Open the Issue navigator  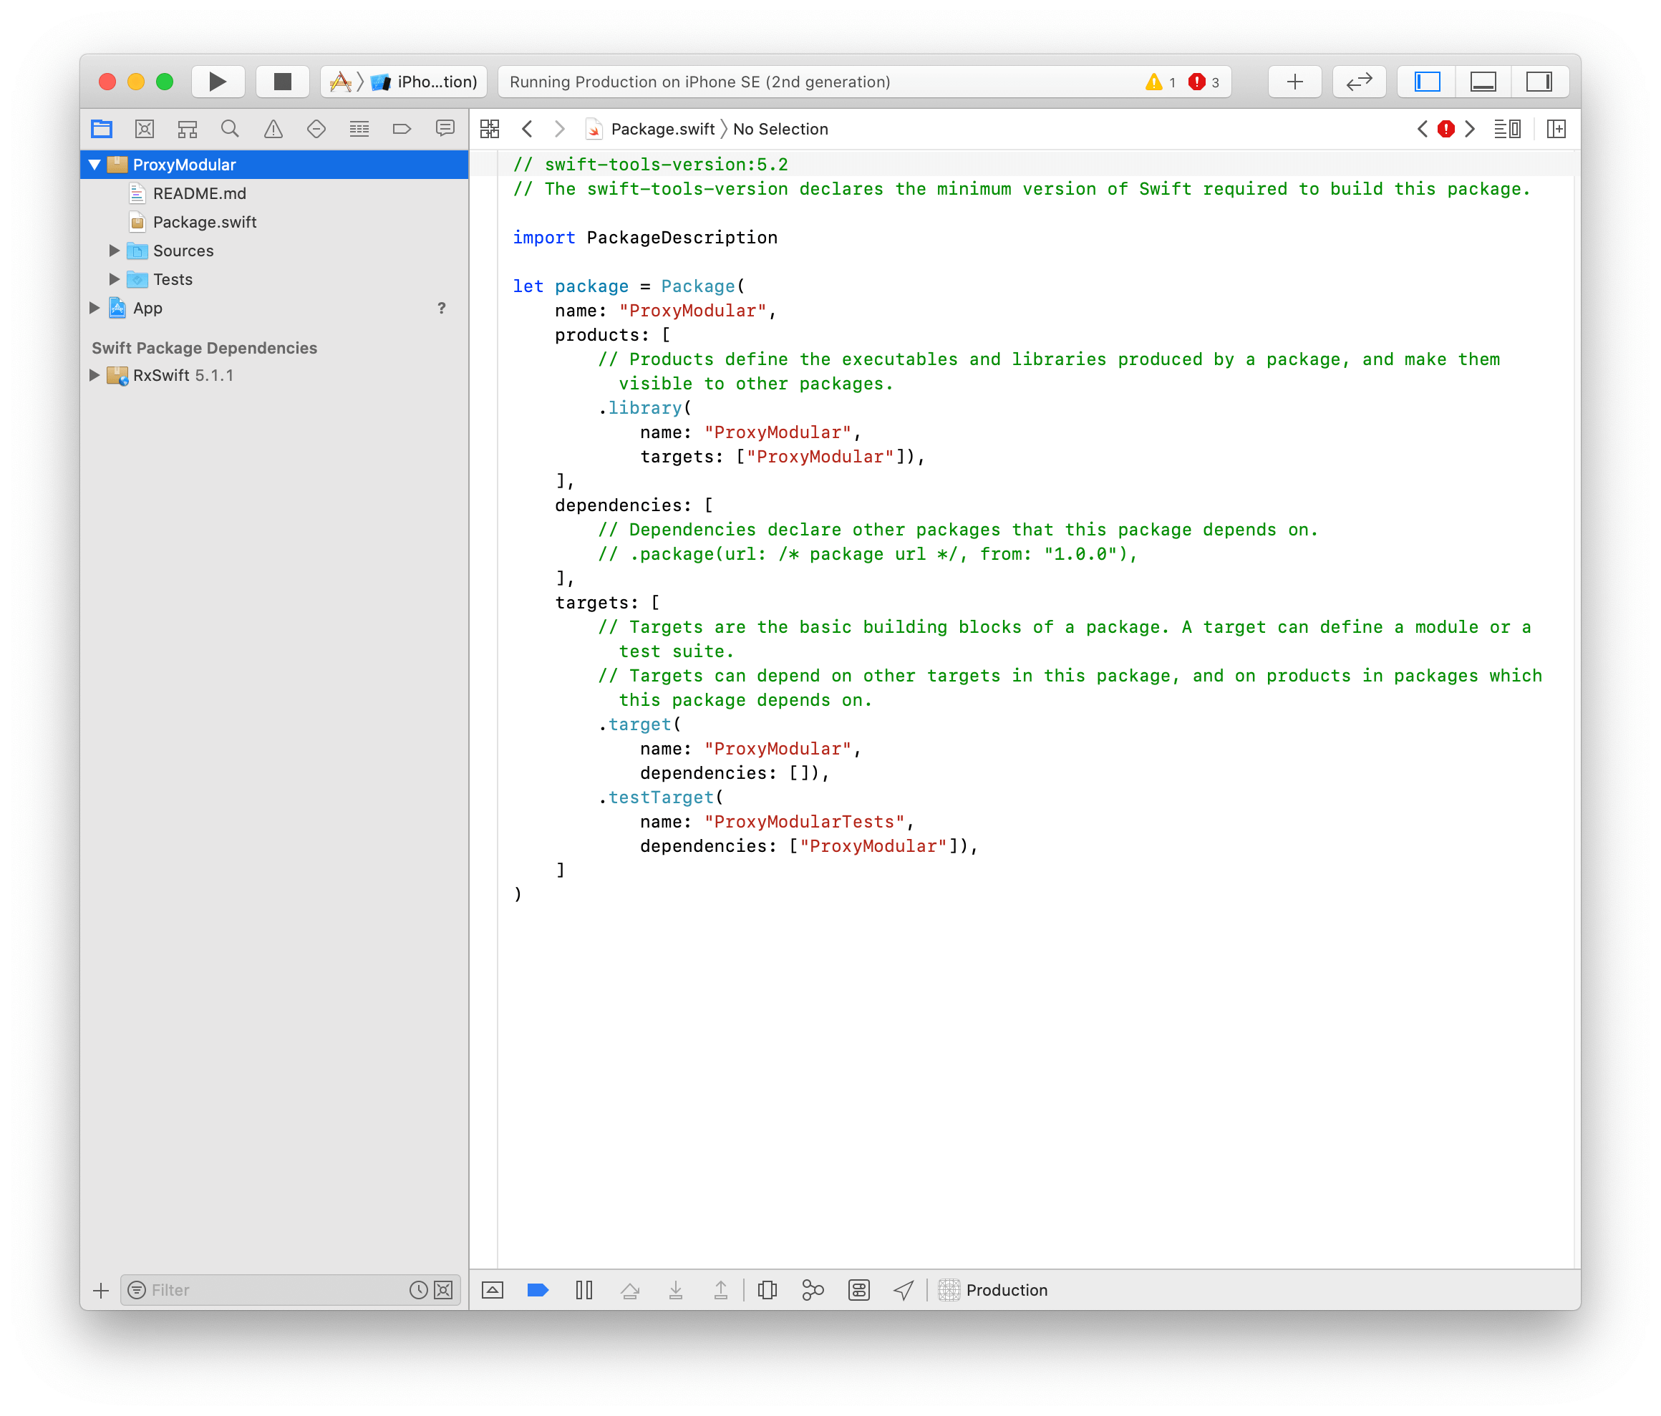pyautogui.click(x=273, y=128)
